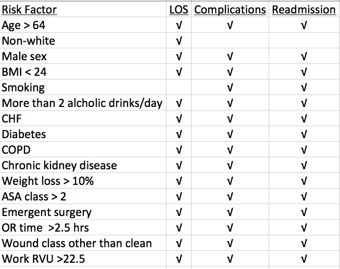Click Diabetes Complications checkmark
Viewport: 340px width, 269px height.
tap(230, 134)
